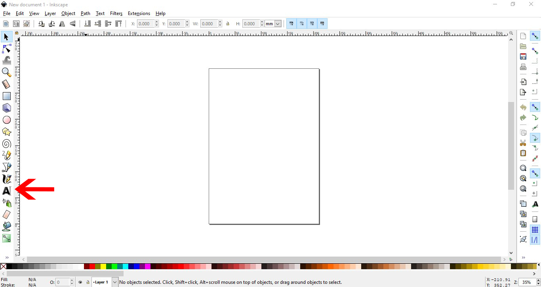541x287 pixels.
Task: Open the Filters menu
Action: coord(116,13)
